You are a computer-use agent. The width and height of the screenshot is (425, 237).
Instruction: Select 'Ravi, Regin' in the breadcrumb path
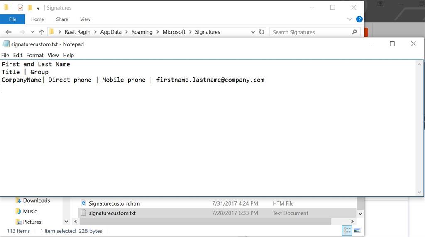tap(78, 32)
